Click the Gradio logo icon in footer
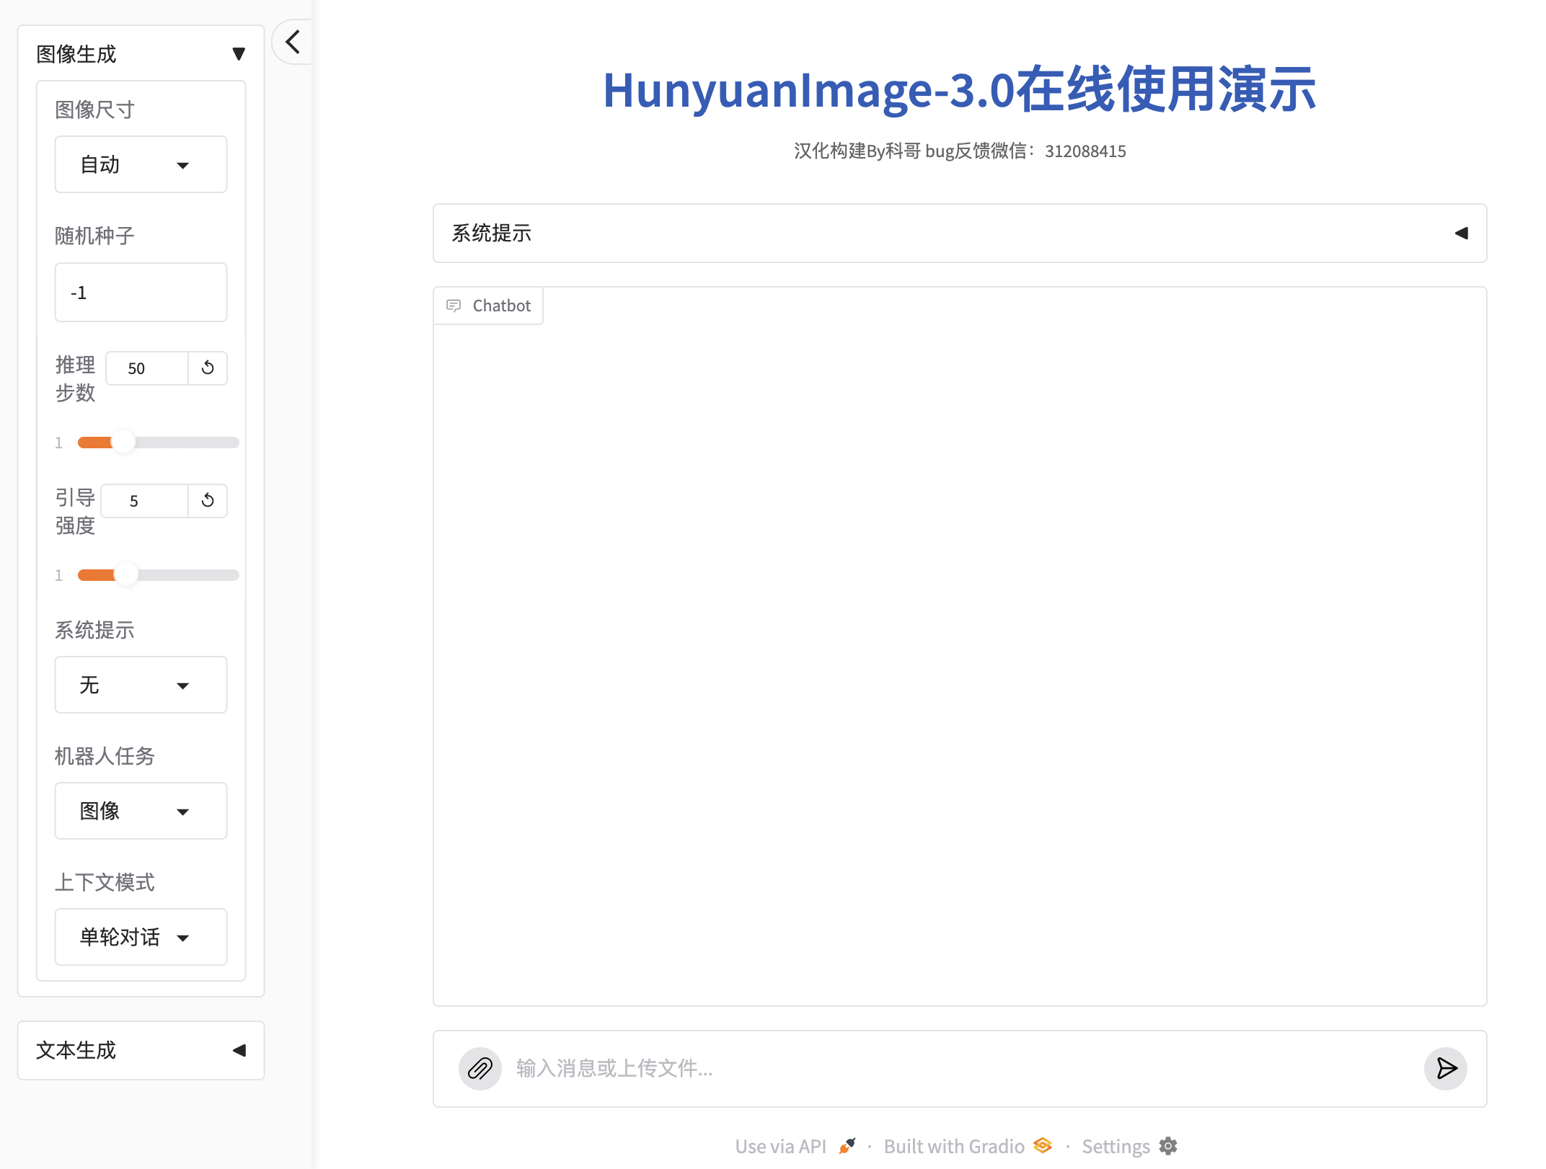The width and height of the screenshot is (1546, 1169). coord(1043,1145)
